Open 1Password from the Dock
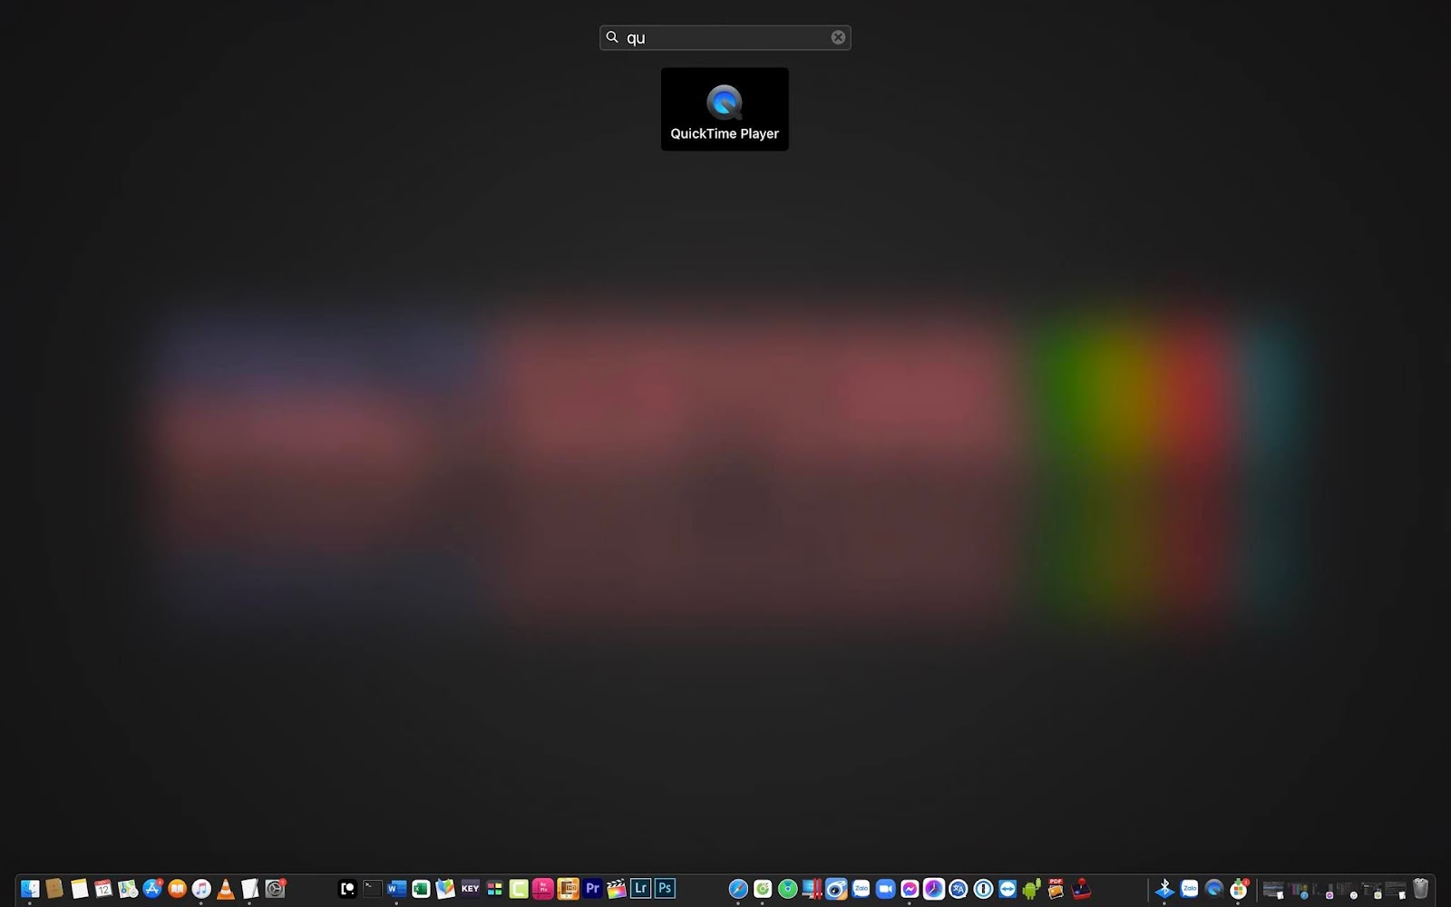 (x=983, y=889)
